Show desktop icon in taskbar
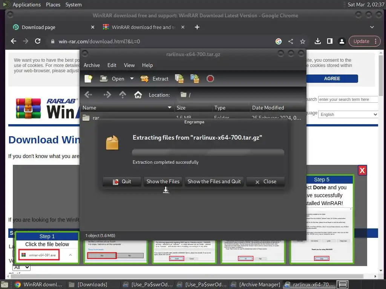Viewport: 386px width, 289px height. pos(5,284)
